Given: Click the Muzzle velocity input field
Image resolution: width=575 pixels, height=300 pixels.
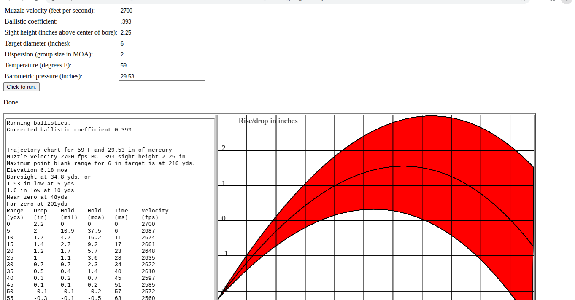Looking at the screenshot, I should pyautogui.click(x=162, y=11).
